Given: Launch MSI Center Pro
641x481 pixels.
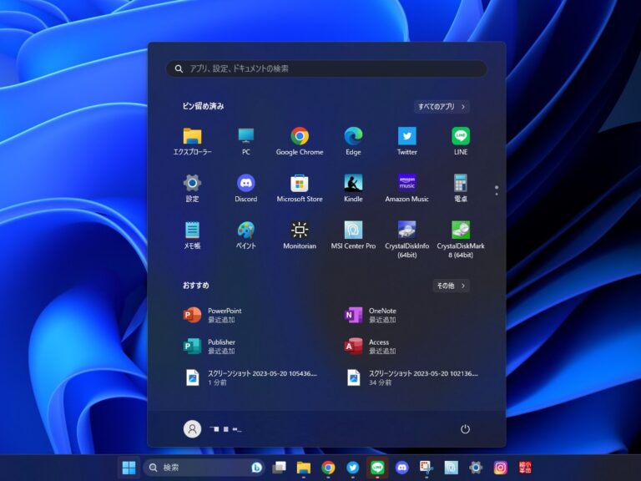Looking at the screenshot, I should (353, 235).
